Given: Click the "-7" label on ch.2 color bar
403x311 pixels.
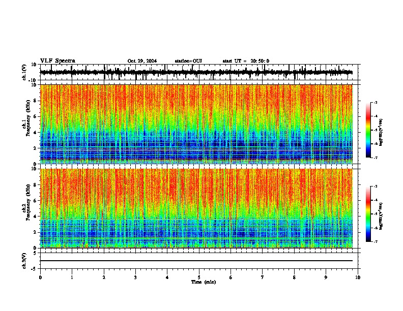Looking at the screenshot, I should [376, 242].
